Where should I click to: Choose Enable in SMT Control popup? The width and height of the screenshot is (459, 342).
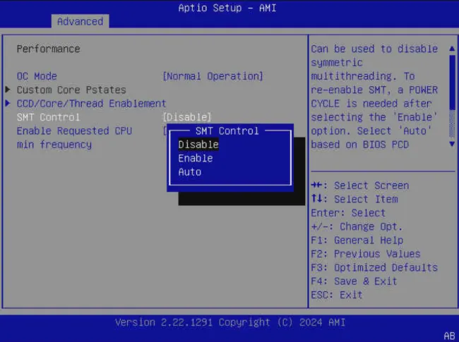[196, 159]
